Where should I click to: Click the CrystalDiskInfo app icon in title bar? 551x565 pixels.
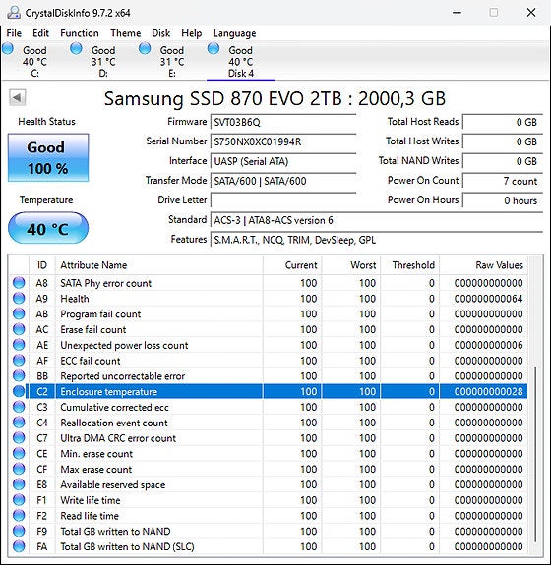pos(14,13)
